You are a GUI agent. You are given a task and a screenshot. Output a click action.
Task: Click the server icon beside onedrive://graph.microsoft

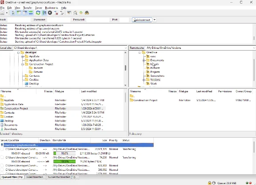pyautogui.click(x=2, y=145)
